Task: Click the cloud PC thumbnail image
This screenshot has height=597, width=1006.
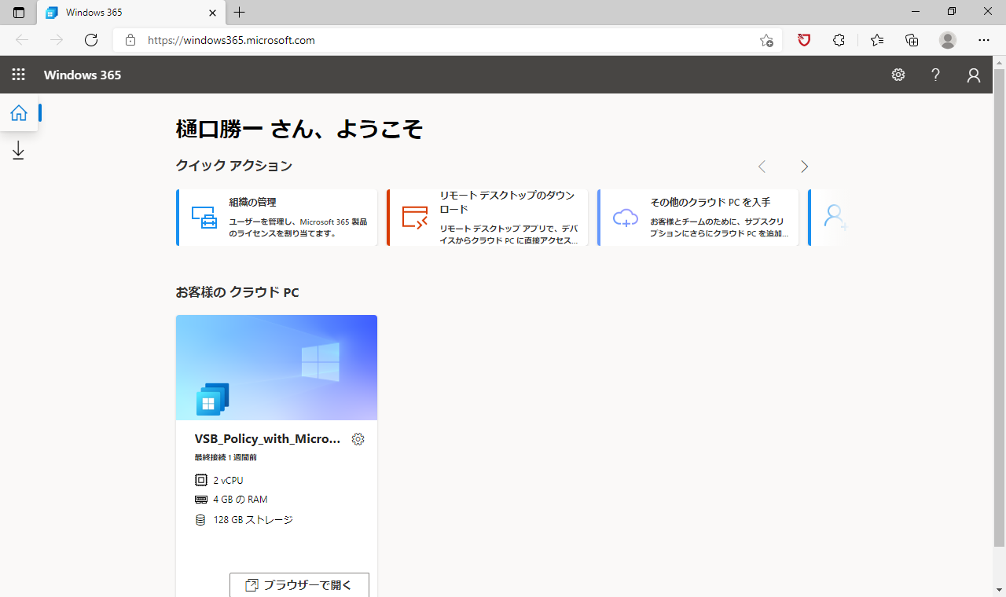Action: coord(277,368)
